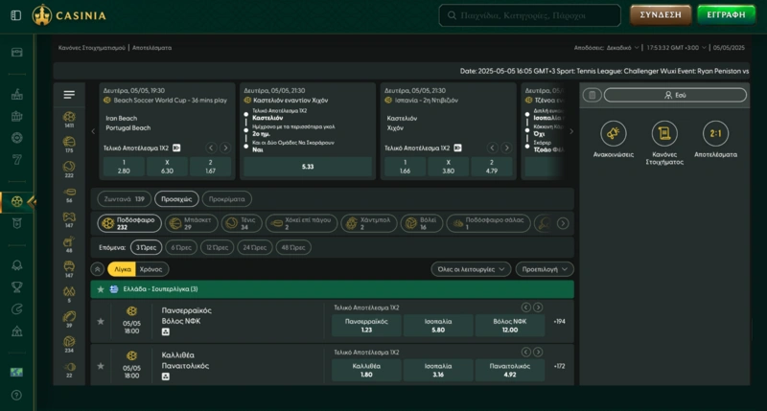
Task: Select football icon with count 1411
Action: [69, 119]
